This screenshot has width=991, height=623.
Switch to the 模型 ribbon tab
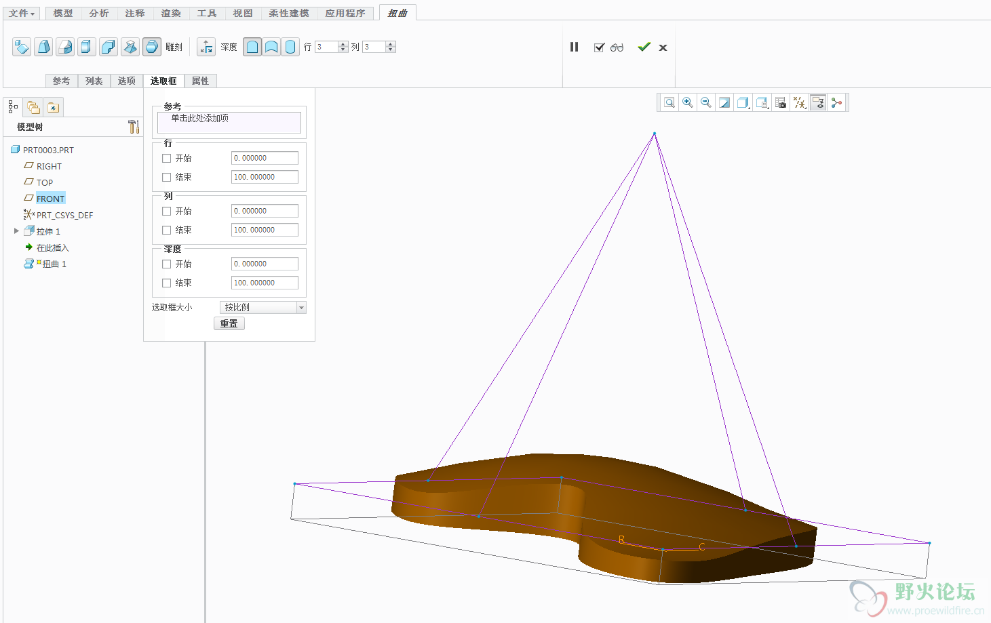(x=63, y=13)
